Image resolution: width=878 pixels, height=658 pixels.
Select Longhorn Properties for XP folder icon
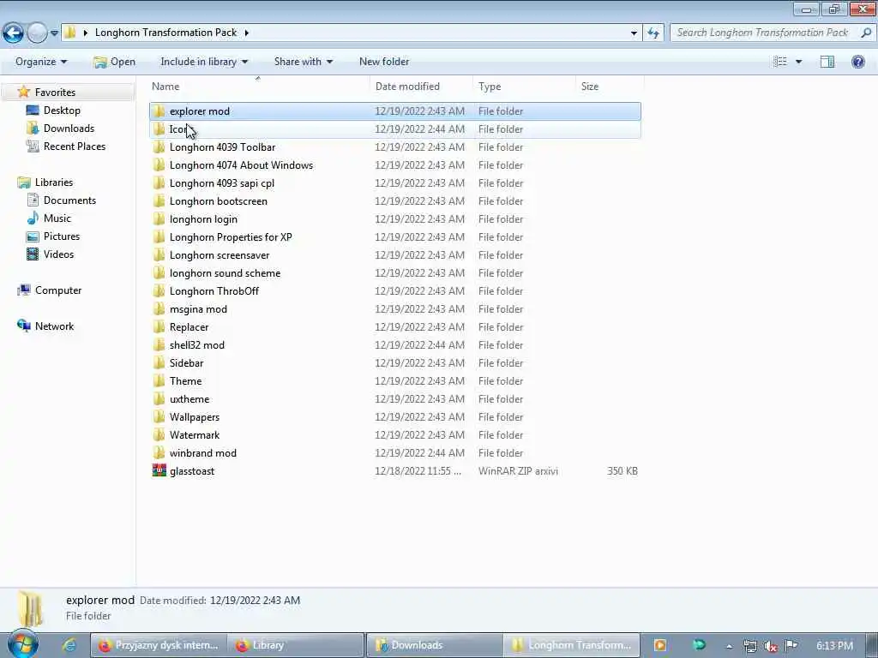[159, 236]
